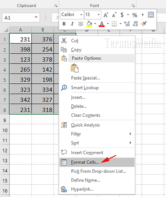Select the Format Painter brush

click(x=144, y=24)
